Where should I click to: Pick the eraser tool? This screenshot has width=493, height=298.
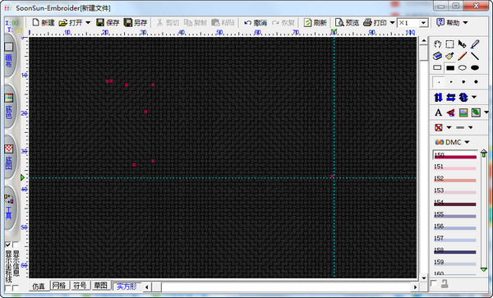[x=437, y=56]
